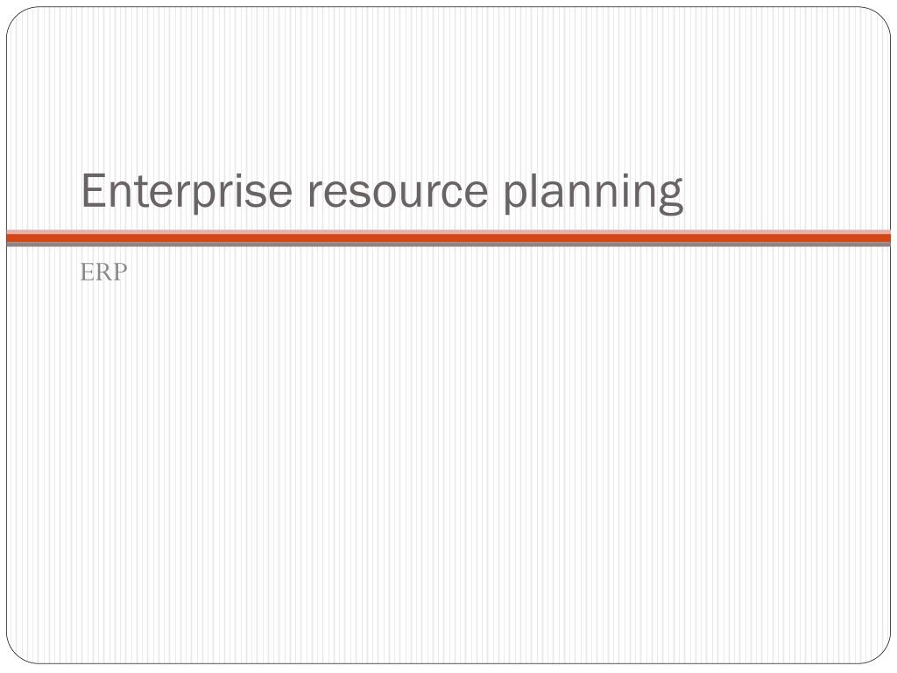Click the letter "E" in ERP subtitle

[87, 273]
